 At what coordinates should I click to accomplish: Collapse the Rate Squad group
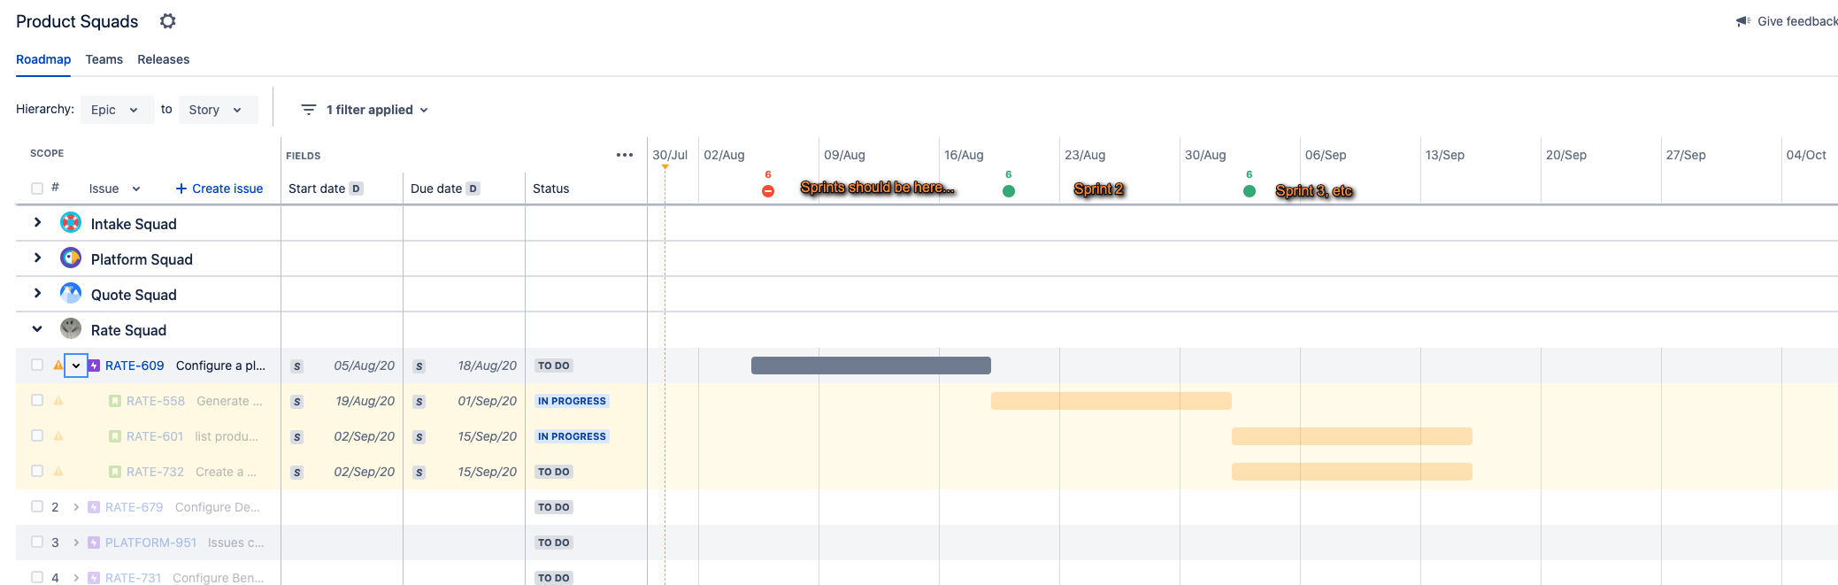click(37, 329)
